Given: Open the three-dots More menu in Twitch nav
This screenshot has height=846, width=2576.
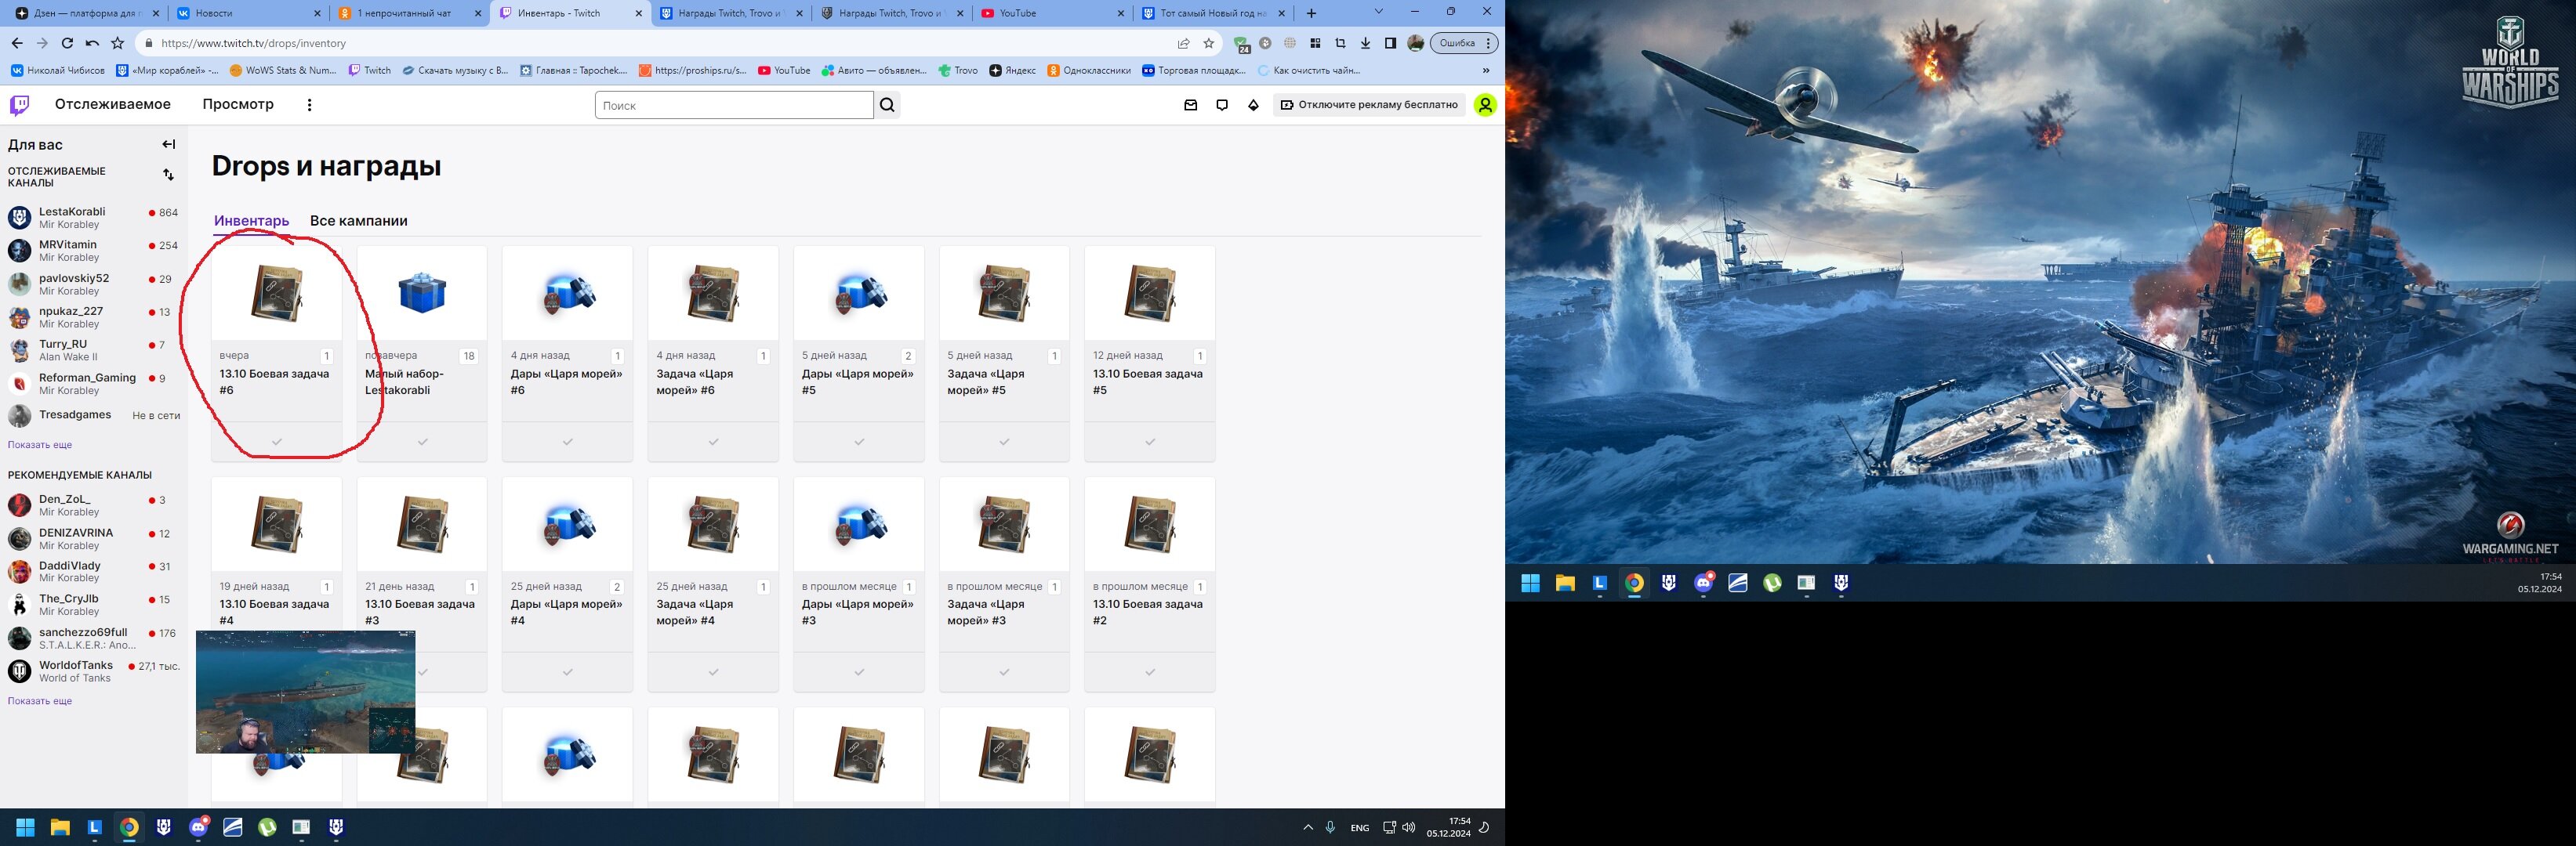Looking at the screenshot, I should [x=309, y=105].
